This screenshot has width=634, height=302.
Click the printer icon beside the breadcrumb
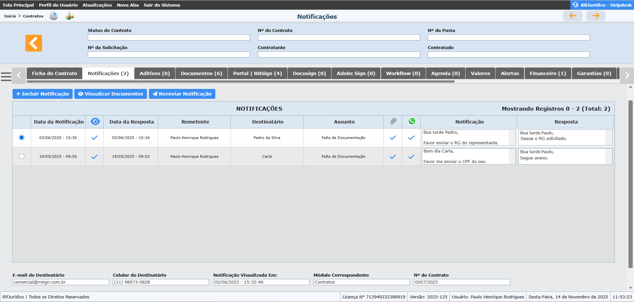click(53, 16)
